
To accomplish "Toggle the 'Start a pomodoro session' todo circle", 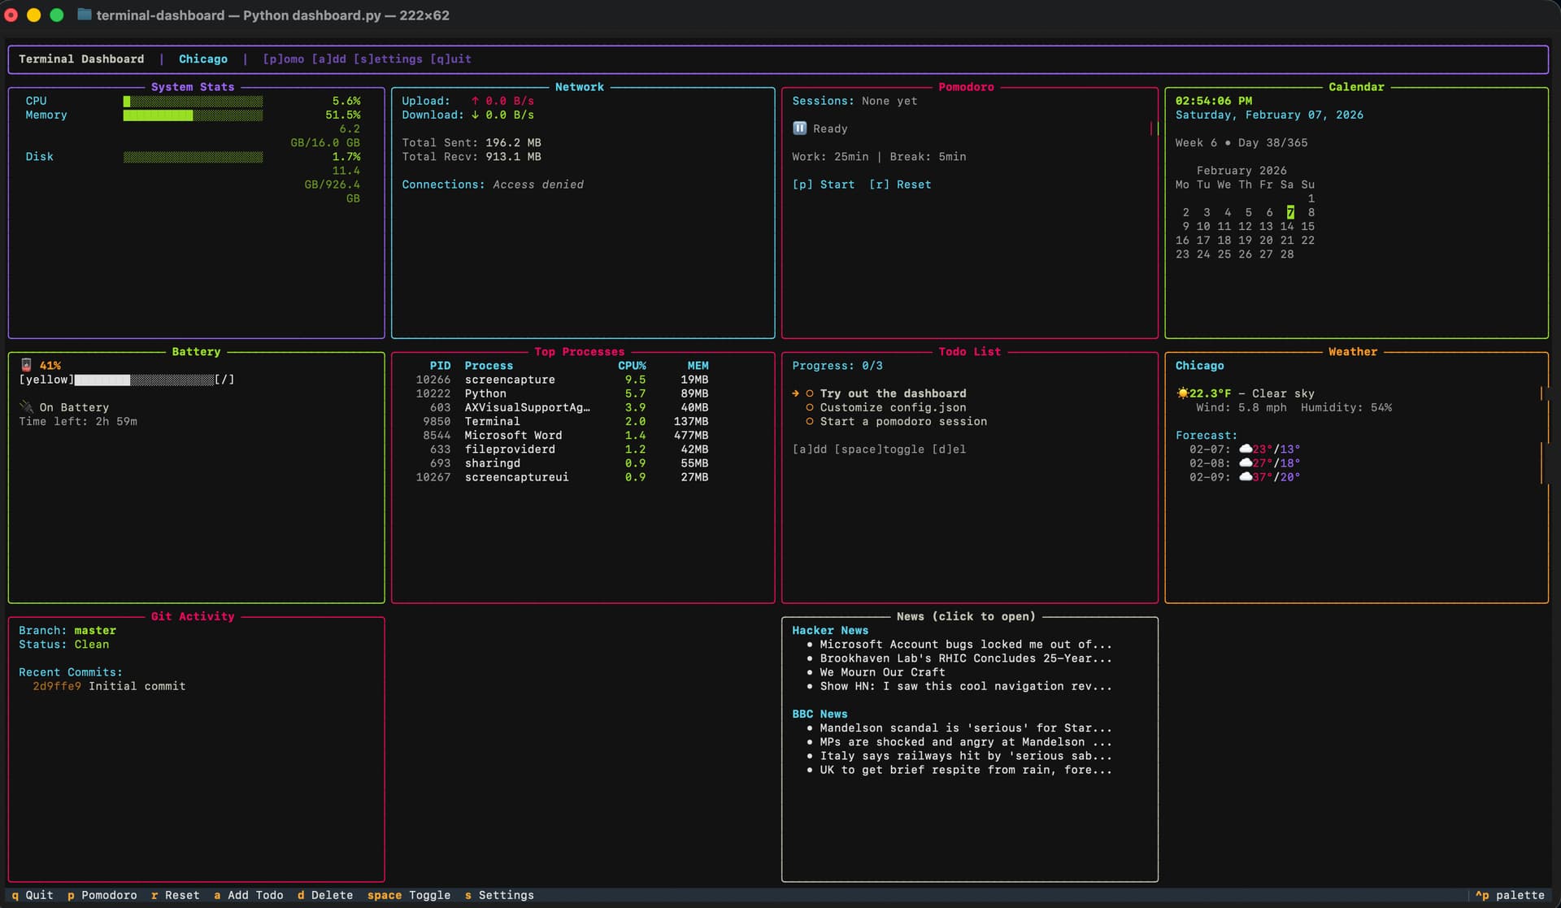I will pos(810,421).
